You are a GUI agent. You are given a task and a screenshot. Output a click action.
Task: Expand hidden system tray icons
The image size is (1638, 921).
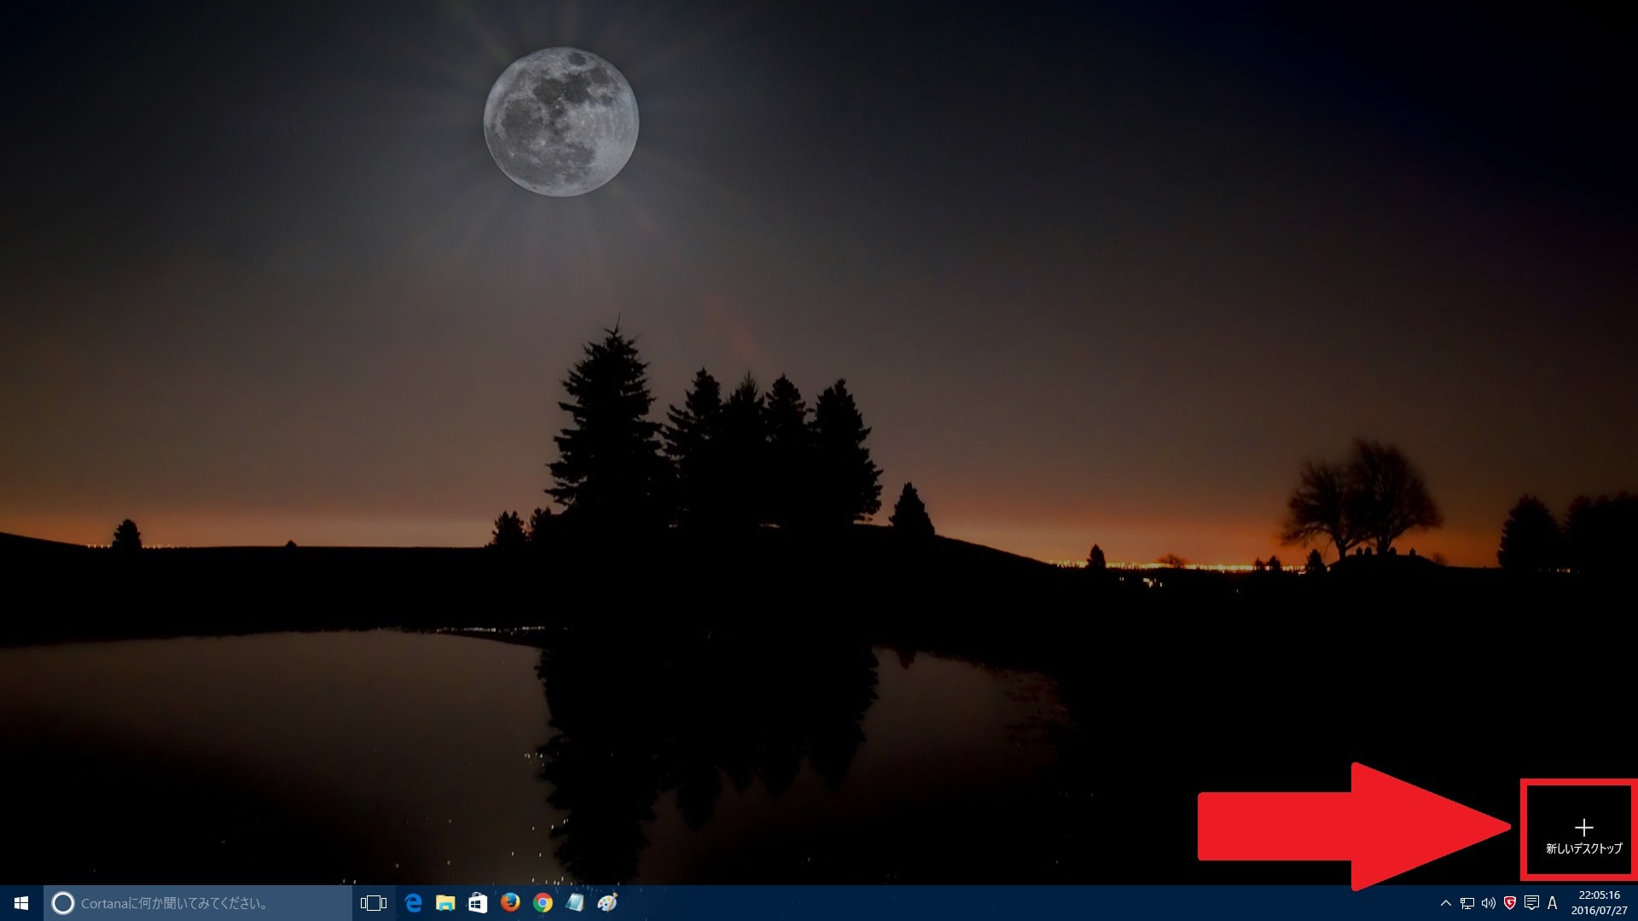(x=1445, y=903)
